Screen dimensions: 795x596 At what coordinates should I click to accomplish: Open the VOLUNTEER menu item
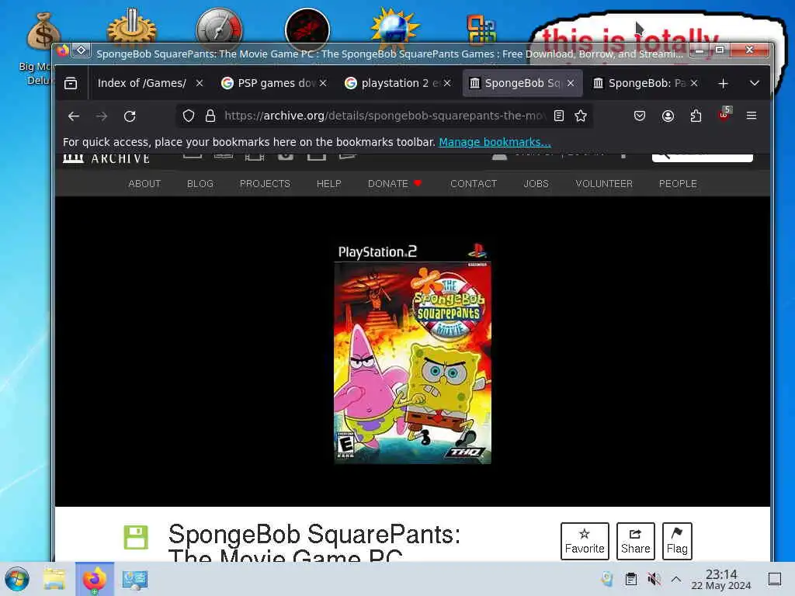pyautogui.click(x=604, y=183)
